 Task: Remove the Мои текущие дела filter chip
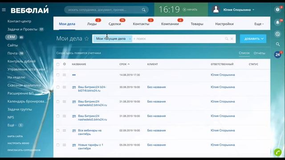pyautogui.click(x=130, y=39)
